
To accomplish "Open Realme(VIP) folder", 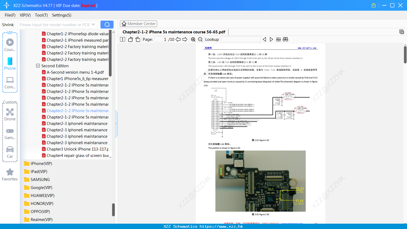I will click(x=38, y=219).
